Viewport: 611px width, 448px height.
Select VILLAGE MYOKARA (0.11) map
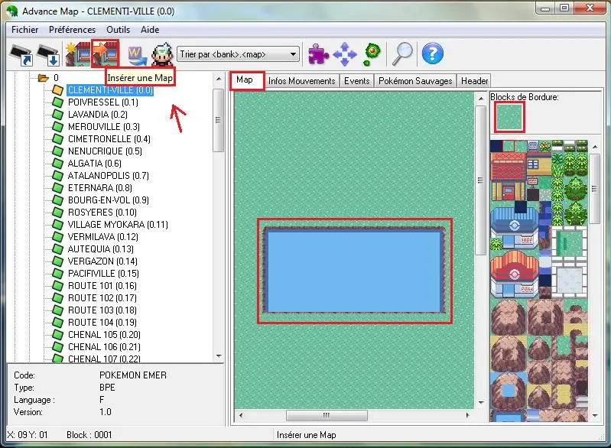pos(118,225)
